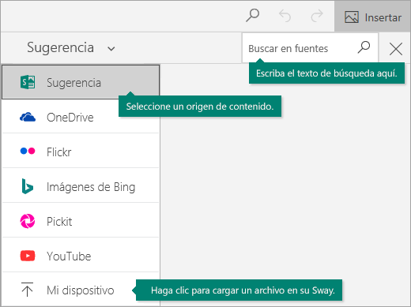411x307 pixels.
Task: Choose Imágenes de Bing source
Action: [81, 186]
